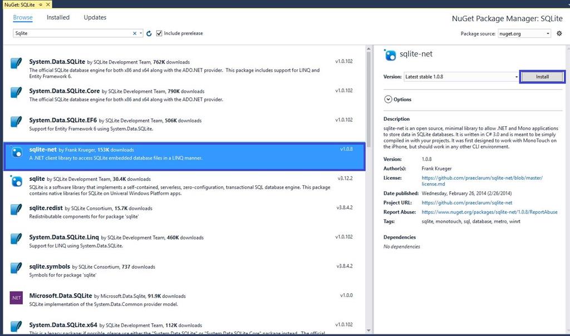This screenshot has height=336, width=570.
Task: Click the date published Wednesday, February 26, 2014
Action: (x=466, y=193)
